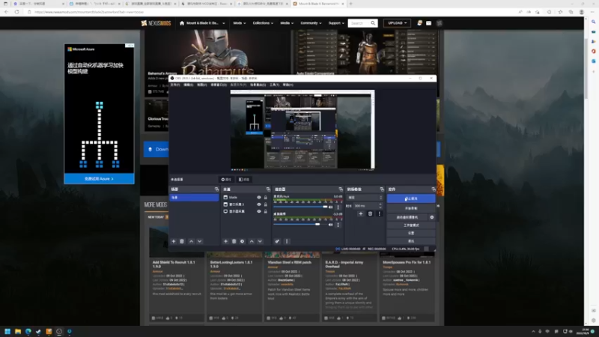Open OBS File menu
The height and width of the screenshot is (337, 599).
click(x=175, y=85)
